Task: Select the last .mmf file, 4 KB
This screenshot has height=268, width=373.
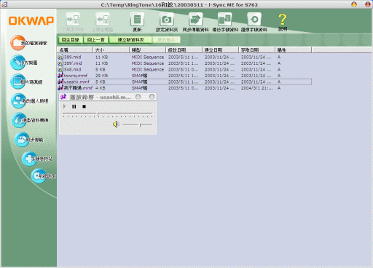Action: (x=78, y=88)
